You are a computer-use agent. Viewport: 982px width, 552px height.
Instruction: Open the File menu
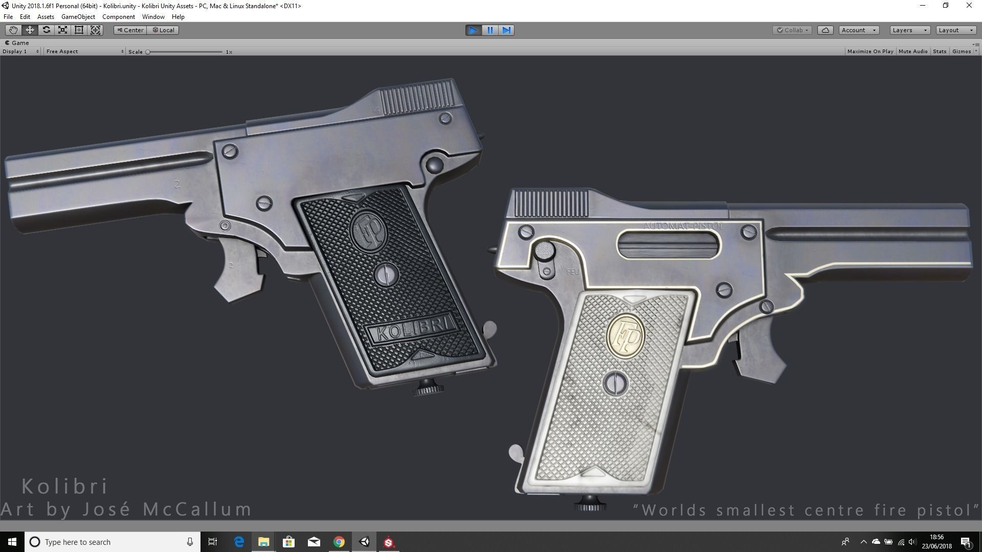click(x=8, y=17)
